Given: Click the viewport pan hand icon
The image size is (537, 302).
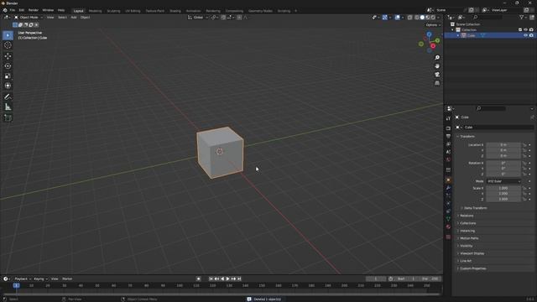Looking at the screenshot, I should point(437,66).
